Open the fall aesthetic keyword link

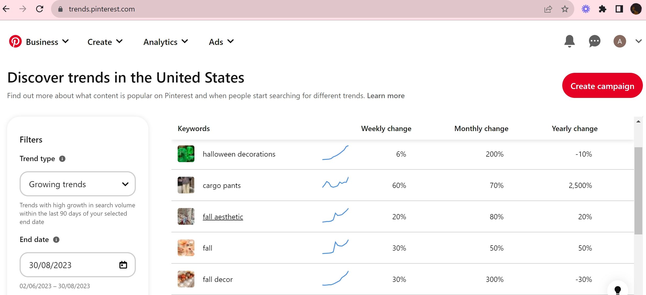tap(223, 216)
